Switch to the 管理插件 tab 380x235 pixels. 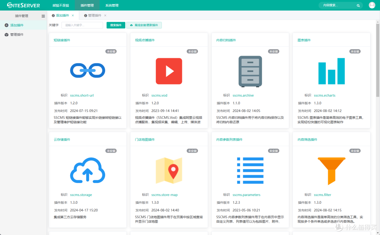coord(95,15)
